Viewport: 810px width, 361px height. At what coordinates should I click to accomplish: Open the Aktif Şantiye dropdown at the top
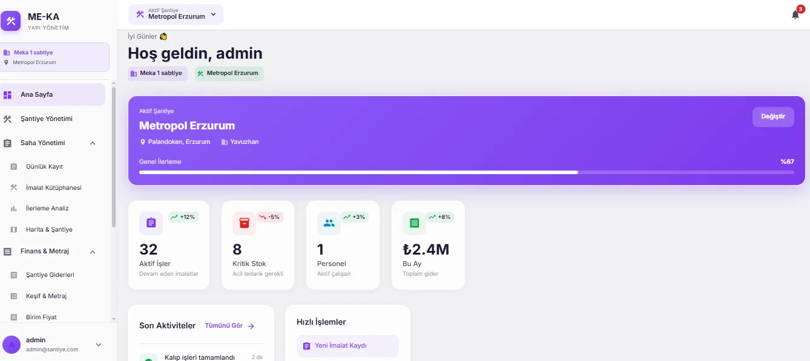pyautogui.click(x=176, y=14)
